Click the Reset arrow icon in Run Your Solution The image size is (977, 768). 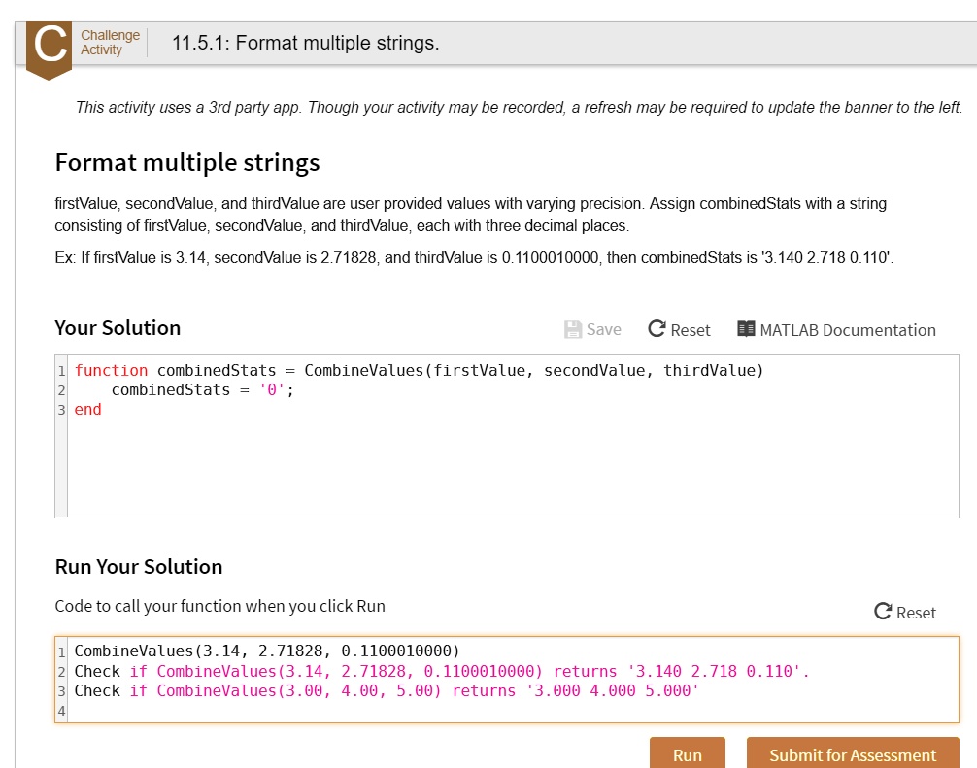click(883, 612)
